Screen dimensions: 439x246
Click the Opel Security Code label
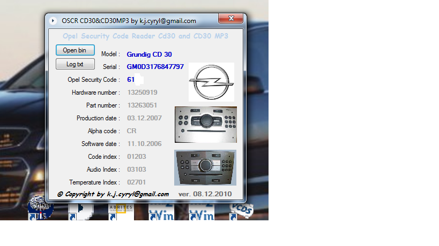click(x=94, y=80)
